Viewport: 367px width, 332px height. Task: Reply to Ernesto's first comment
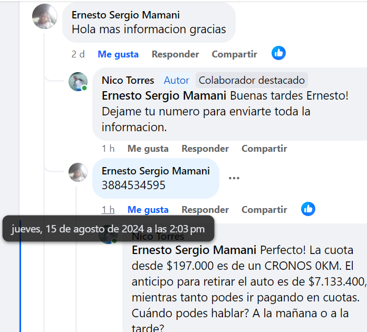175,54
